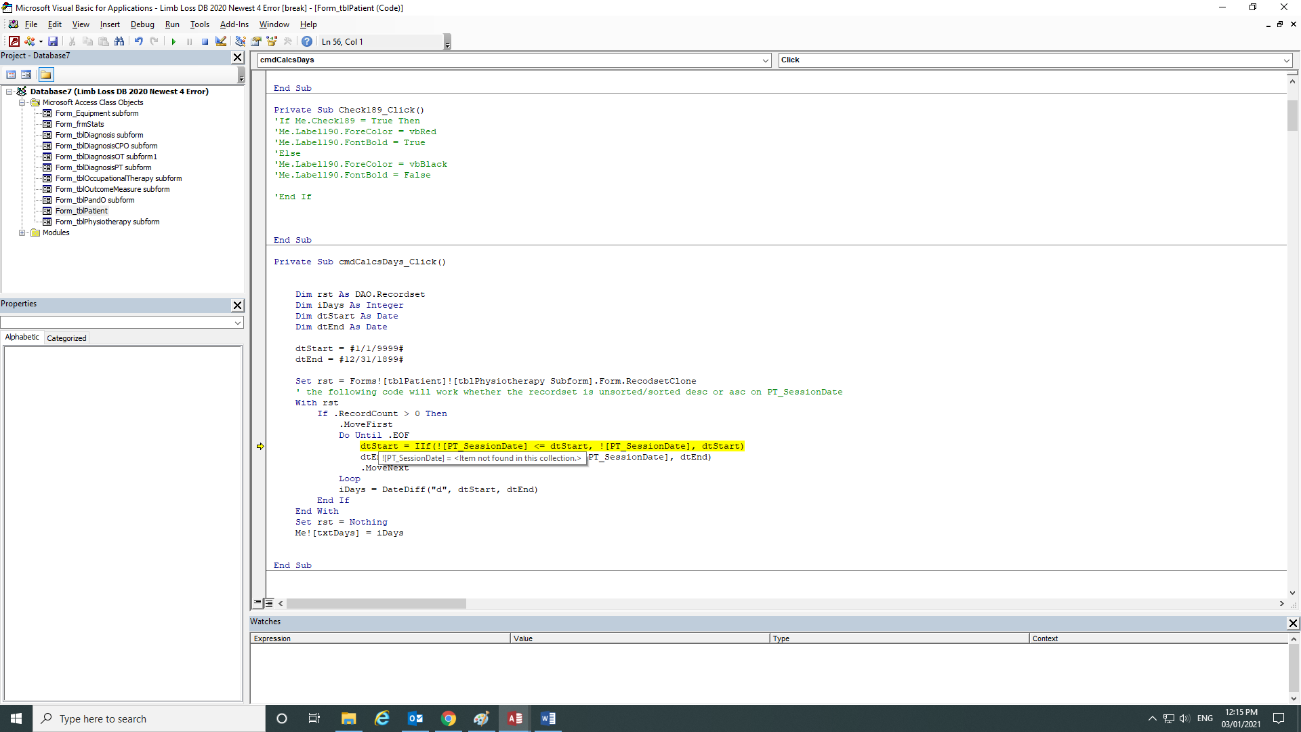Open the Properties object selector dropdown
Viewport: 1301px width, 732px height.
tap(238, 323)
